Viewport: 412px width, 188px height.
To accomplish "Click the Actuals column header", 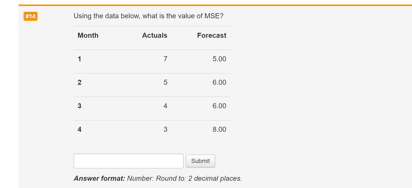I will point(154,35).
